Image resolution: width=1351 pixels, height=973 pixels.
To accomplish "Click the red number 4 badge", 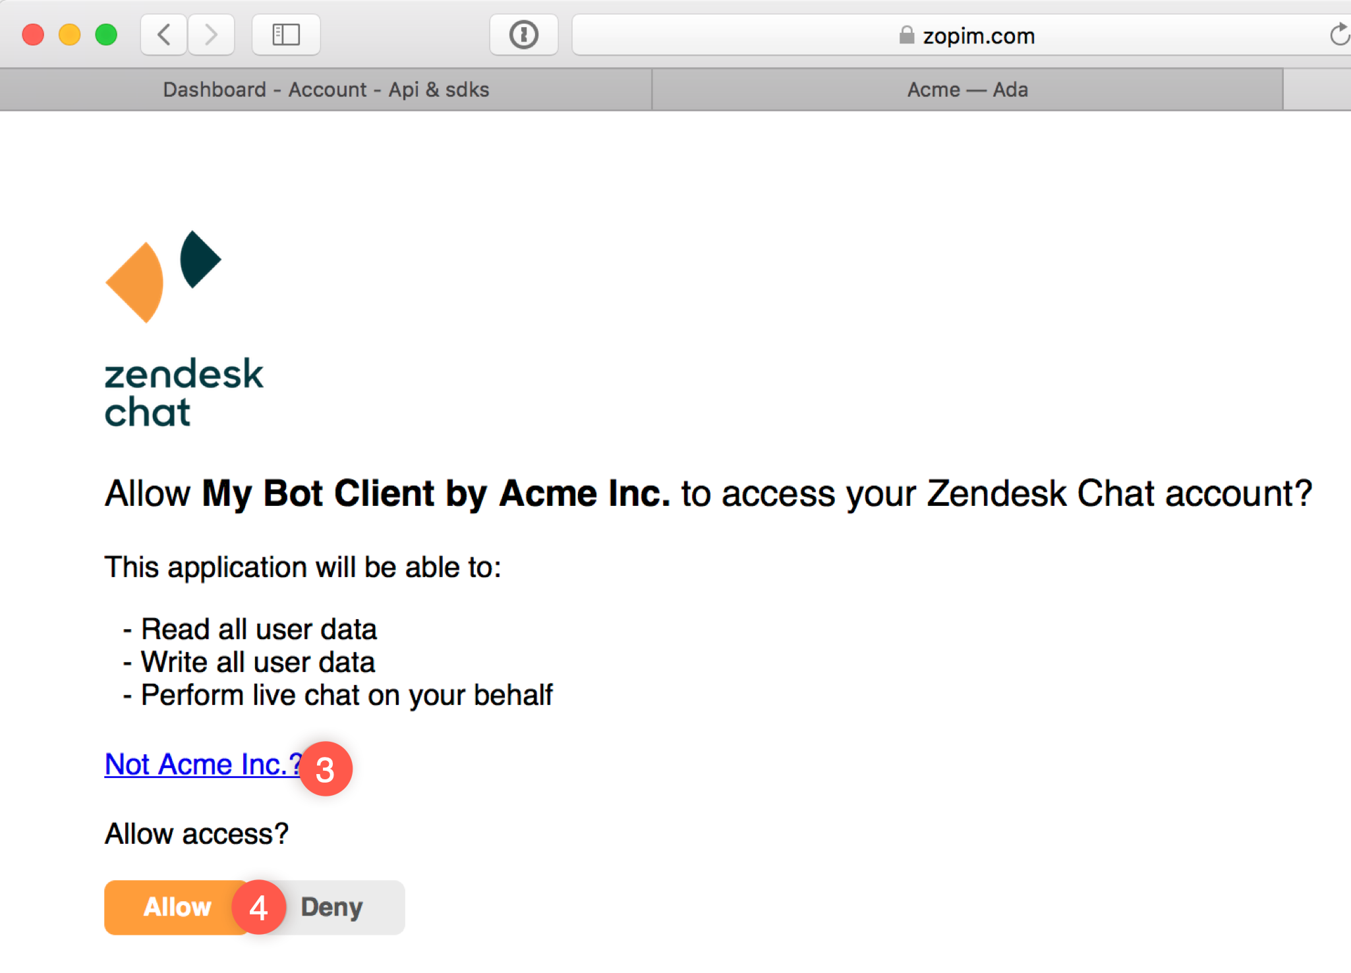I will [258, 907].
